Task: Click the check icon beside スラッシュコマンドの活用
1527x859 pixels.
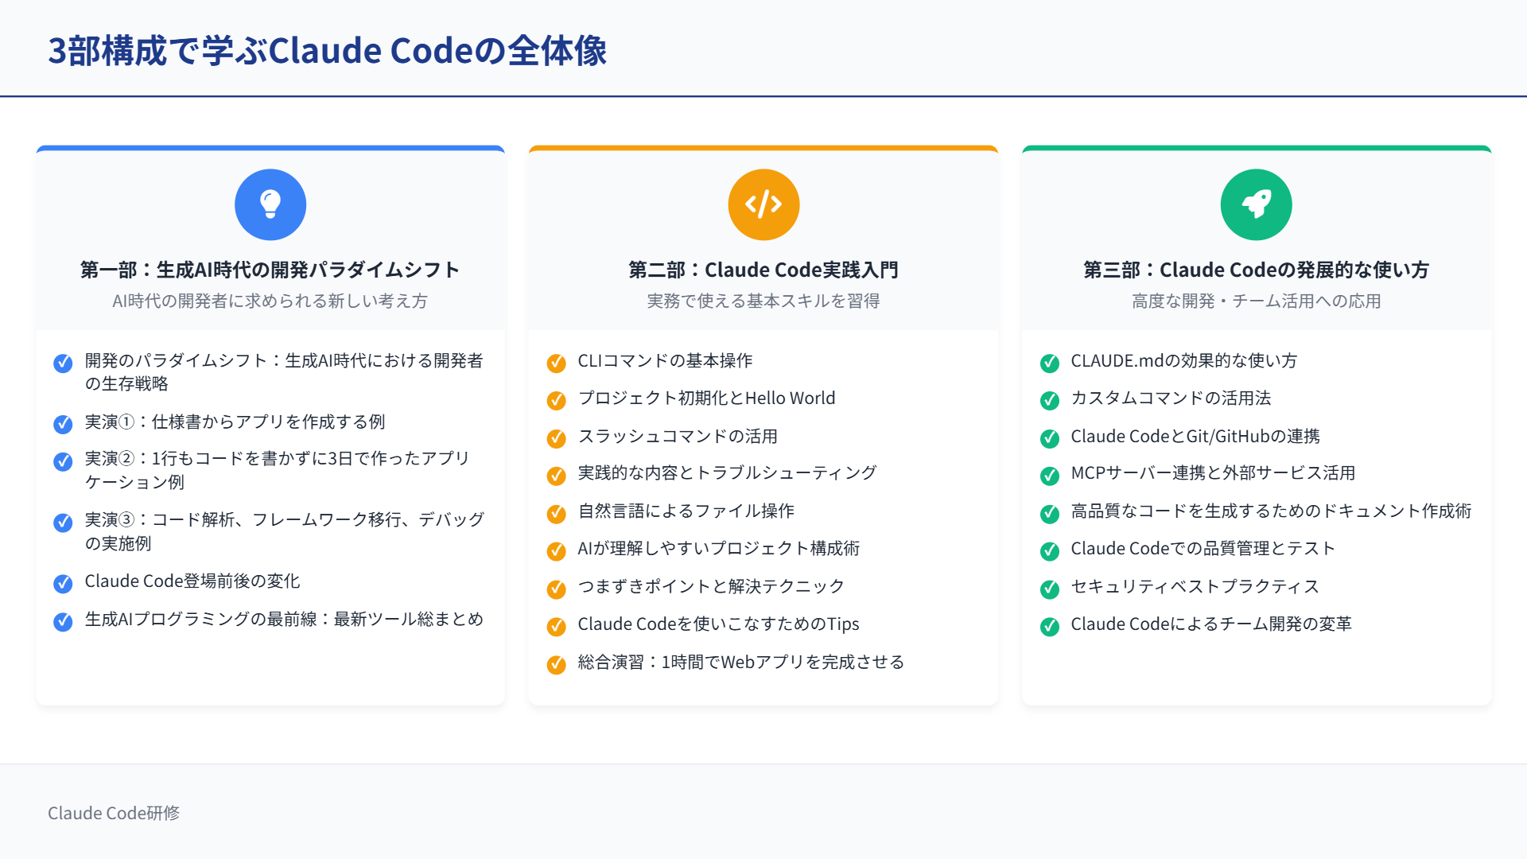Action: (x=557, y=439)
